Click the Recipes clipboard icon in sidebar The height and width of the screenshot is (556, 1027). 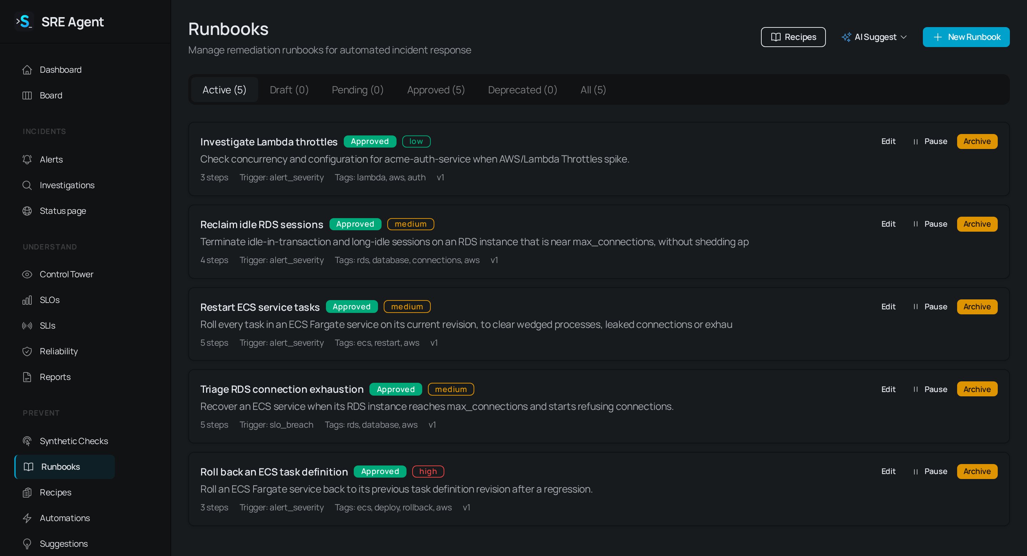27,493
